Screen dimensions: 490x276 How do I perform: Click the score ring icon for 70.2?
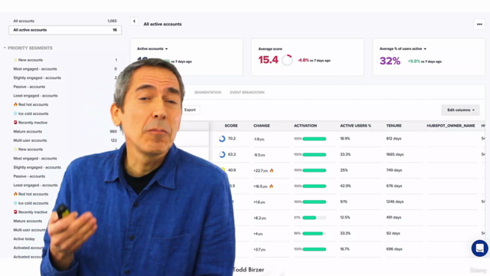222,139
